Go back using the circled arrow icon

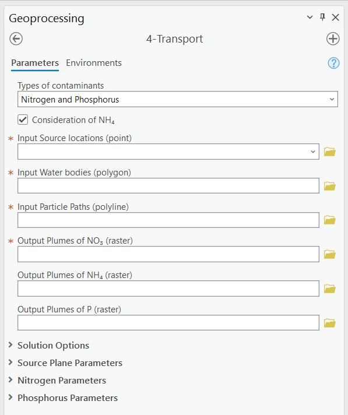(16, 39)
